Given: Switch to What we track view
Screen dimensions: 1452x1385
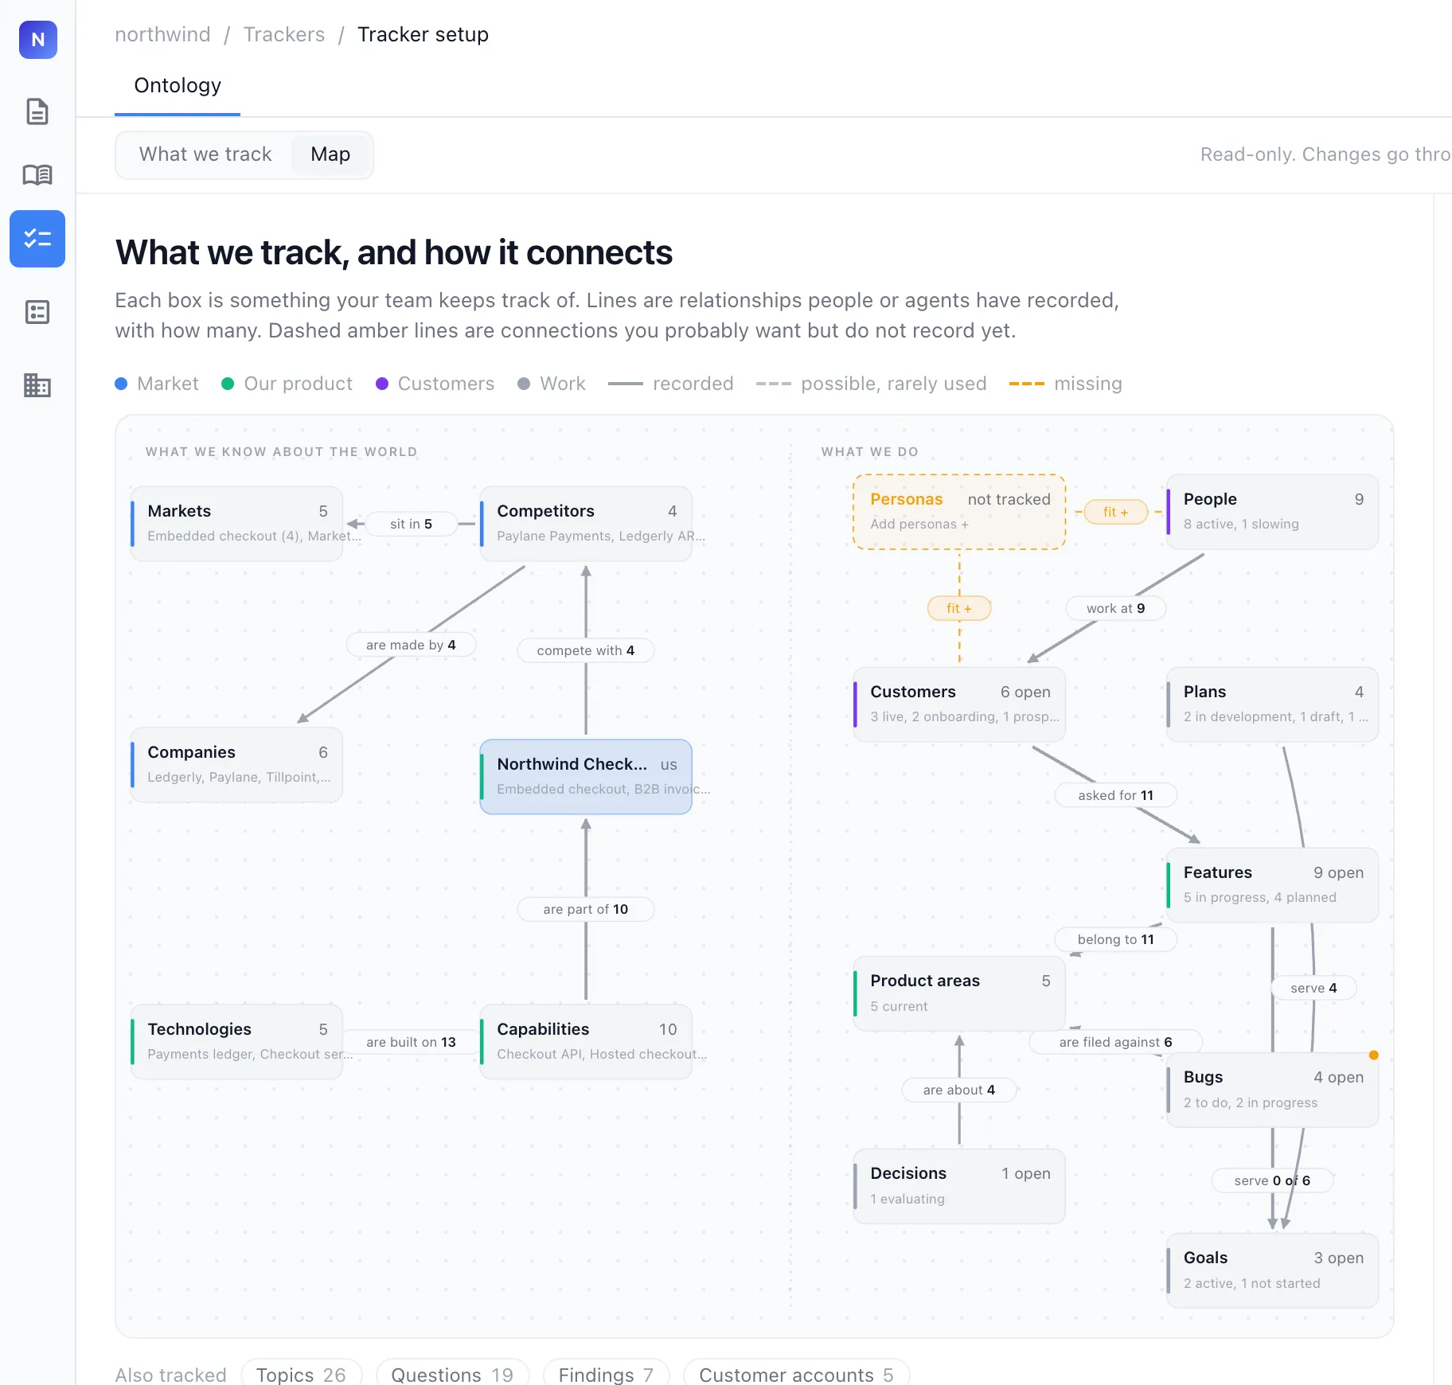Looking at the screenshot, I should tap(205, 154).
